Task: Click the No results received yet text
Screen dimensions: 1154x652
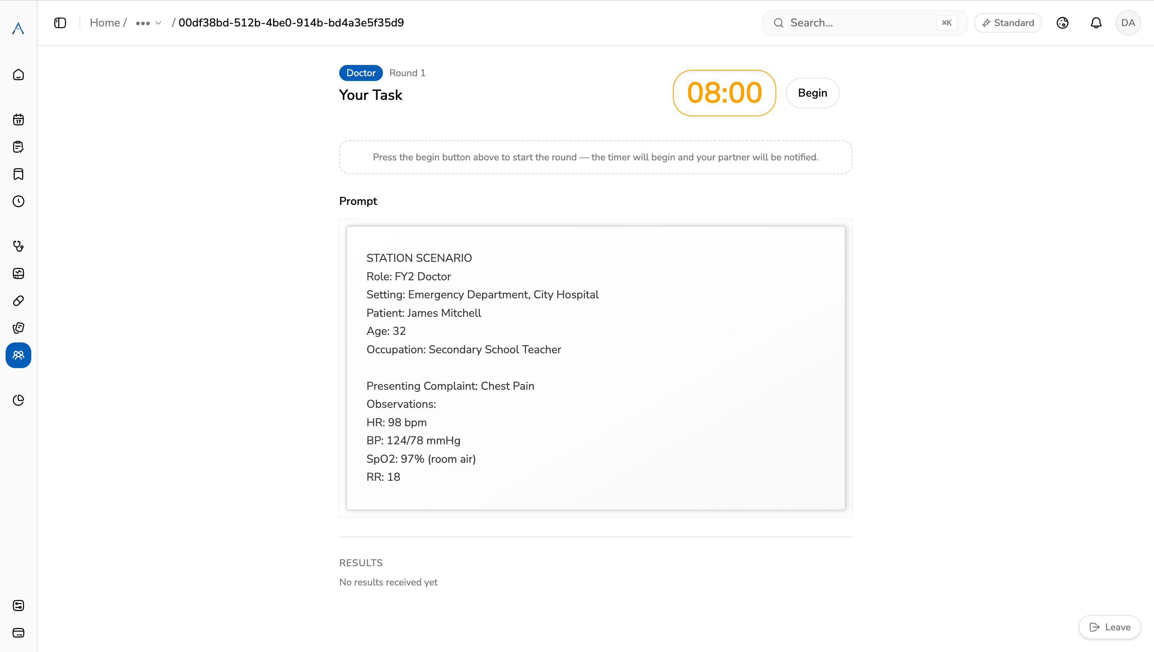Action: click(388, 582)
